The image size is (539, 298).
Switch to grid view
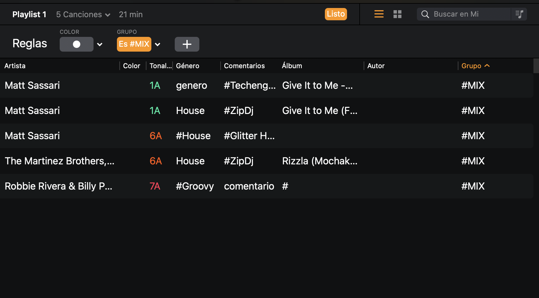tap(397, 14)
